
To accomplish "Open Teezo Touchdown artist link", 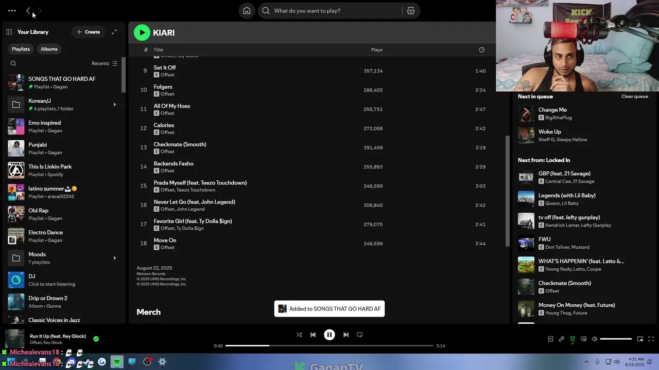I will 196,190.
